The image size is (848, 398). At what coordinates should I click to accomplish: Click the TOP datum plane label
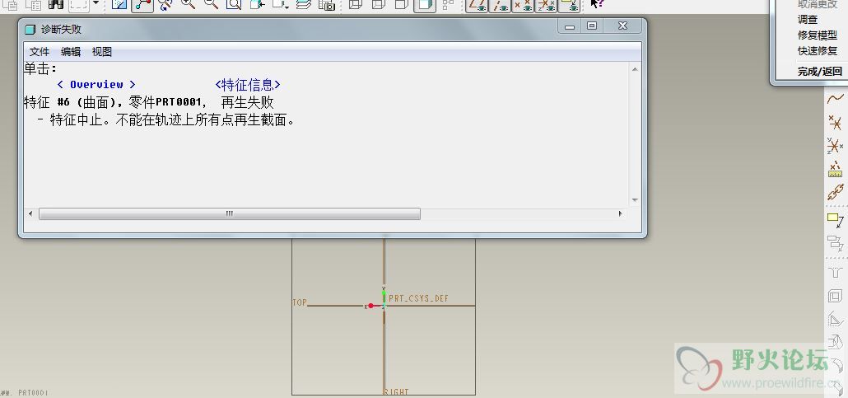tap(300, 302)
